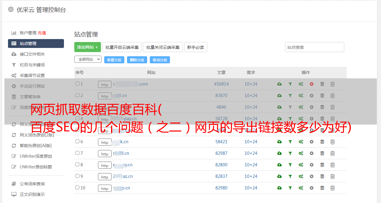This screenshot has height=203, width=381.
Task: Run play icon in row 9 (82837)
Action: click(x=311, y=176)
